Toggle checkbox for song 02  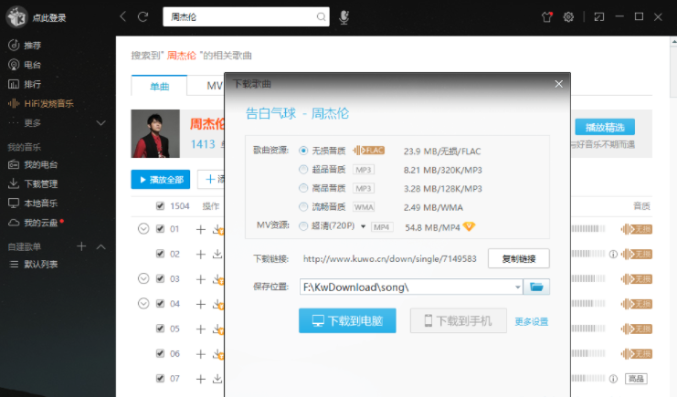(x=160, y=254)
